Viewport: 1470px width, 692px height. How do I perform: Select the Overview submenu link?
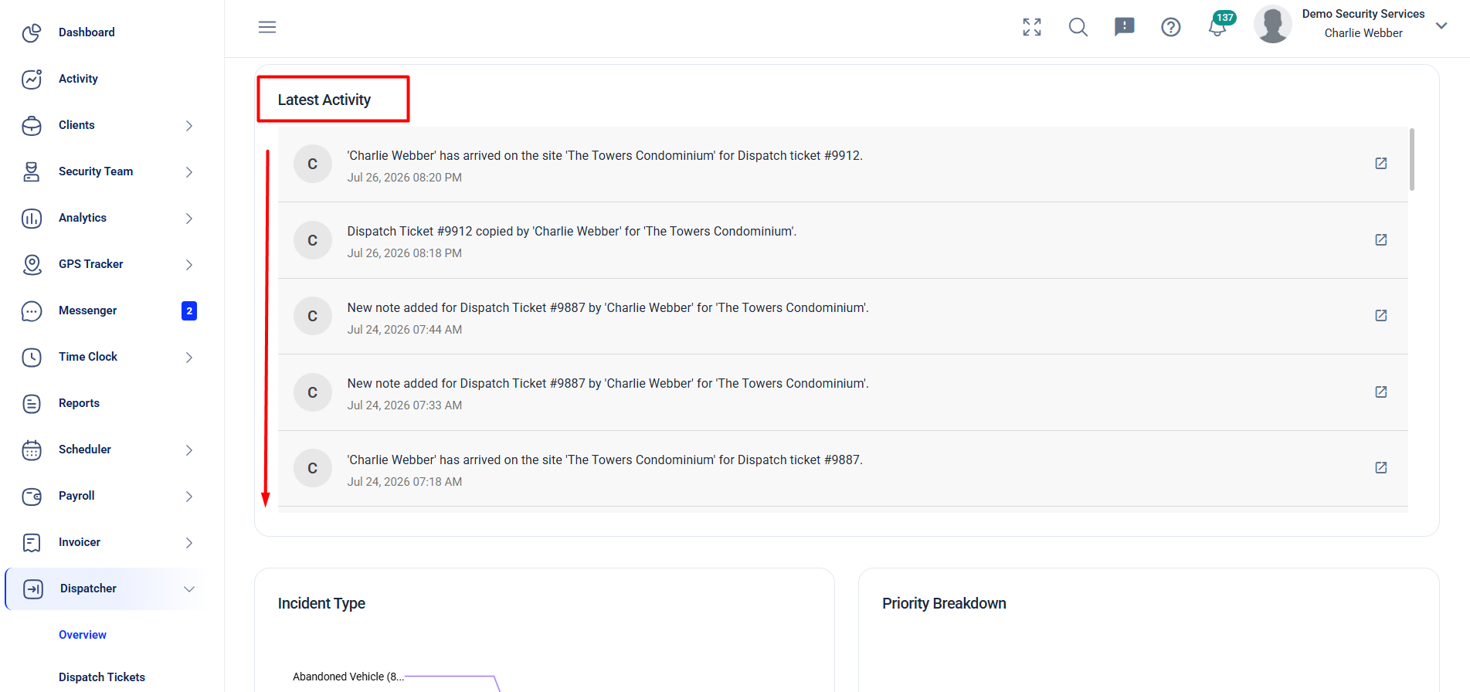(x=83, y=635)
